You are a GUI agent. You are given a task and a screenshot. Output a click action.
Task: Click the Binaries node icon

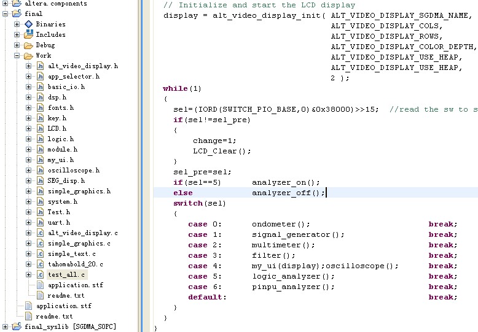29,24
